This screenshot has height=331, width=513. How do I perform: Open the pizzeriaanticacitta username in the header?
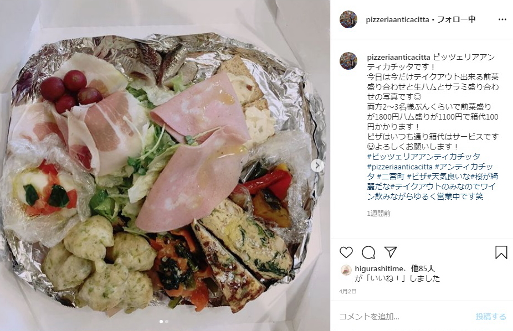[x=398, y=19]
